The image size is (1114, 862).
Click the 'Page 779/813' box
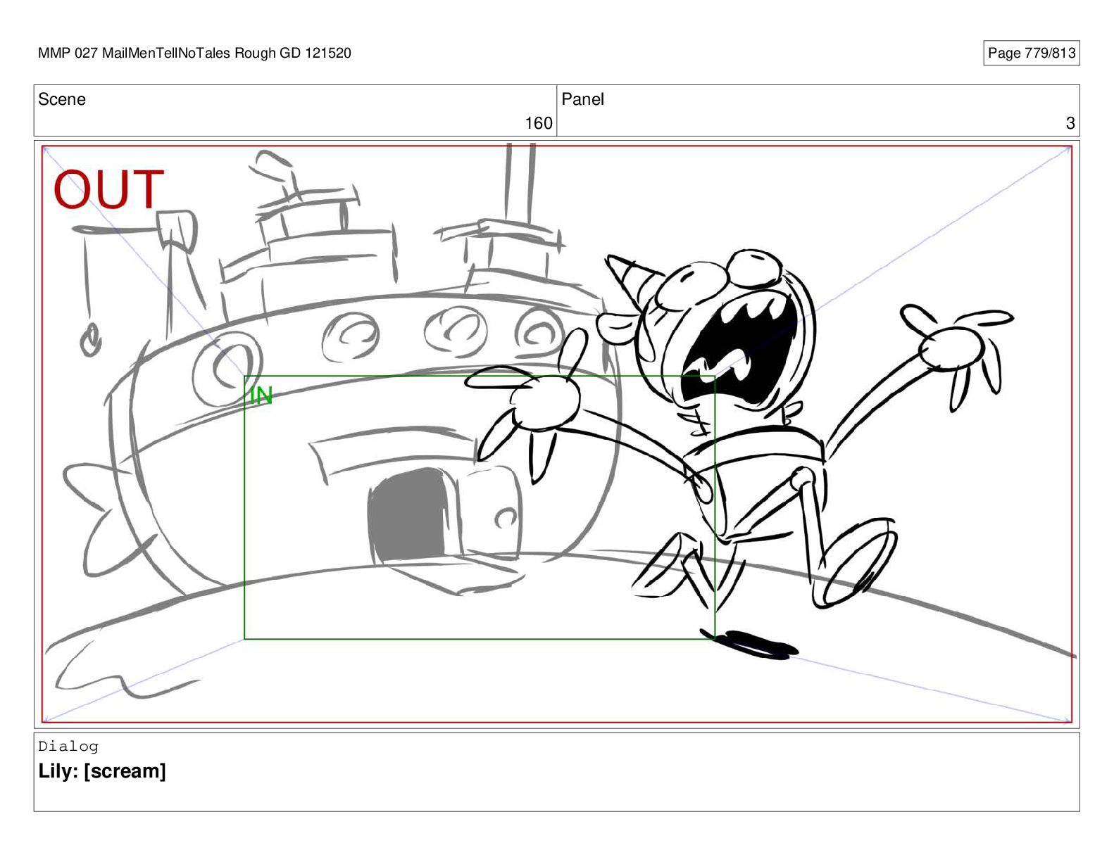1031,53
